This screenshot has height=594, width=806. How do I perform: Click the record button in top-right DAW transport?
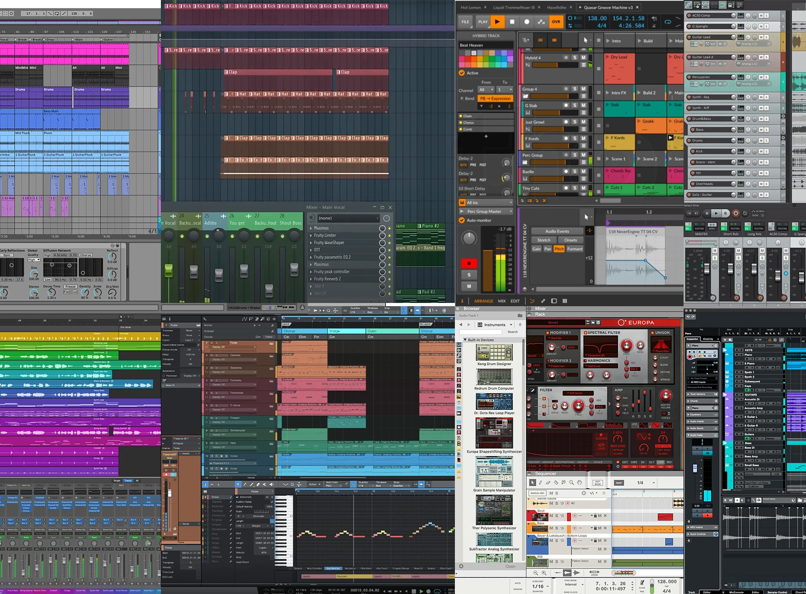tap(736, 213)
